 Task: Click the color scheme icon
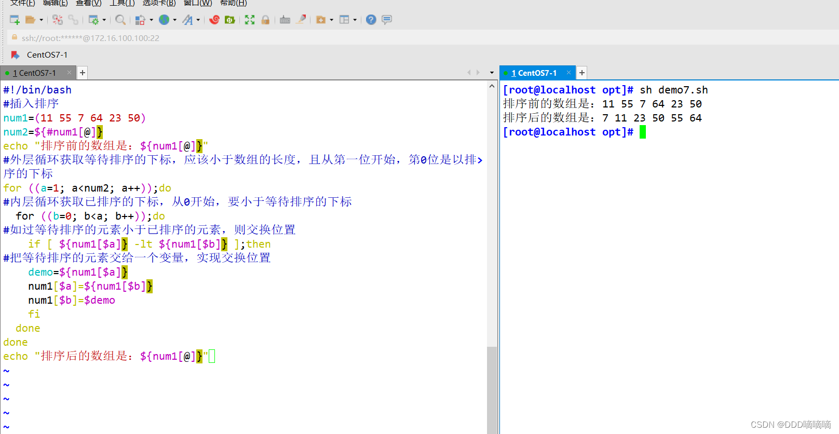140,20
